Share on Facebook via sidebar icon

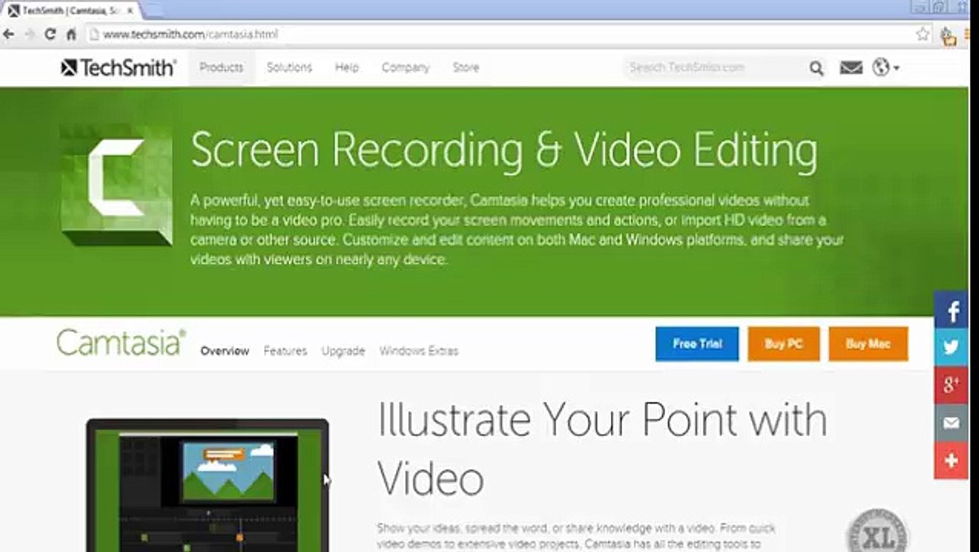[x=951, y=310]
